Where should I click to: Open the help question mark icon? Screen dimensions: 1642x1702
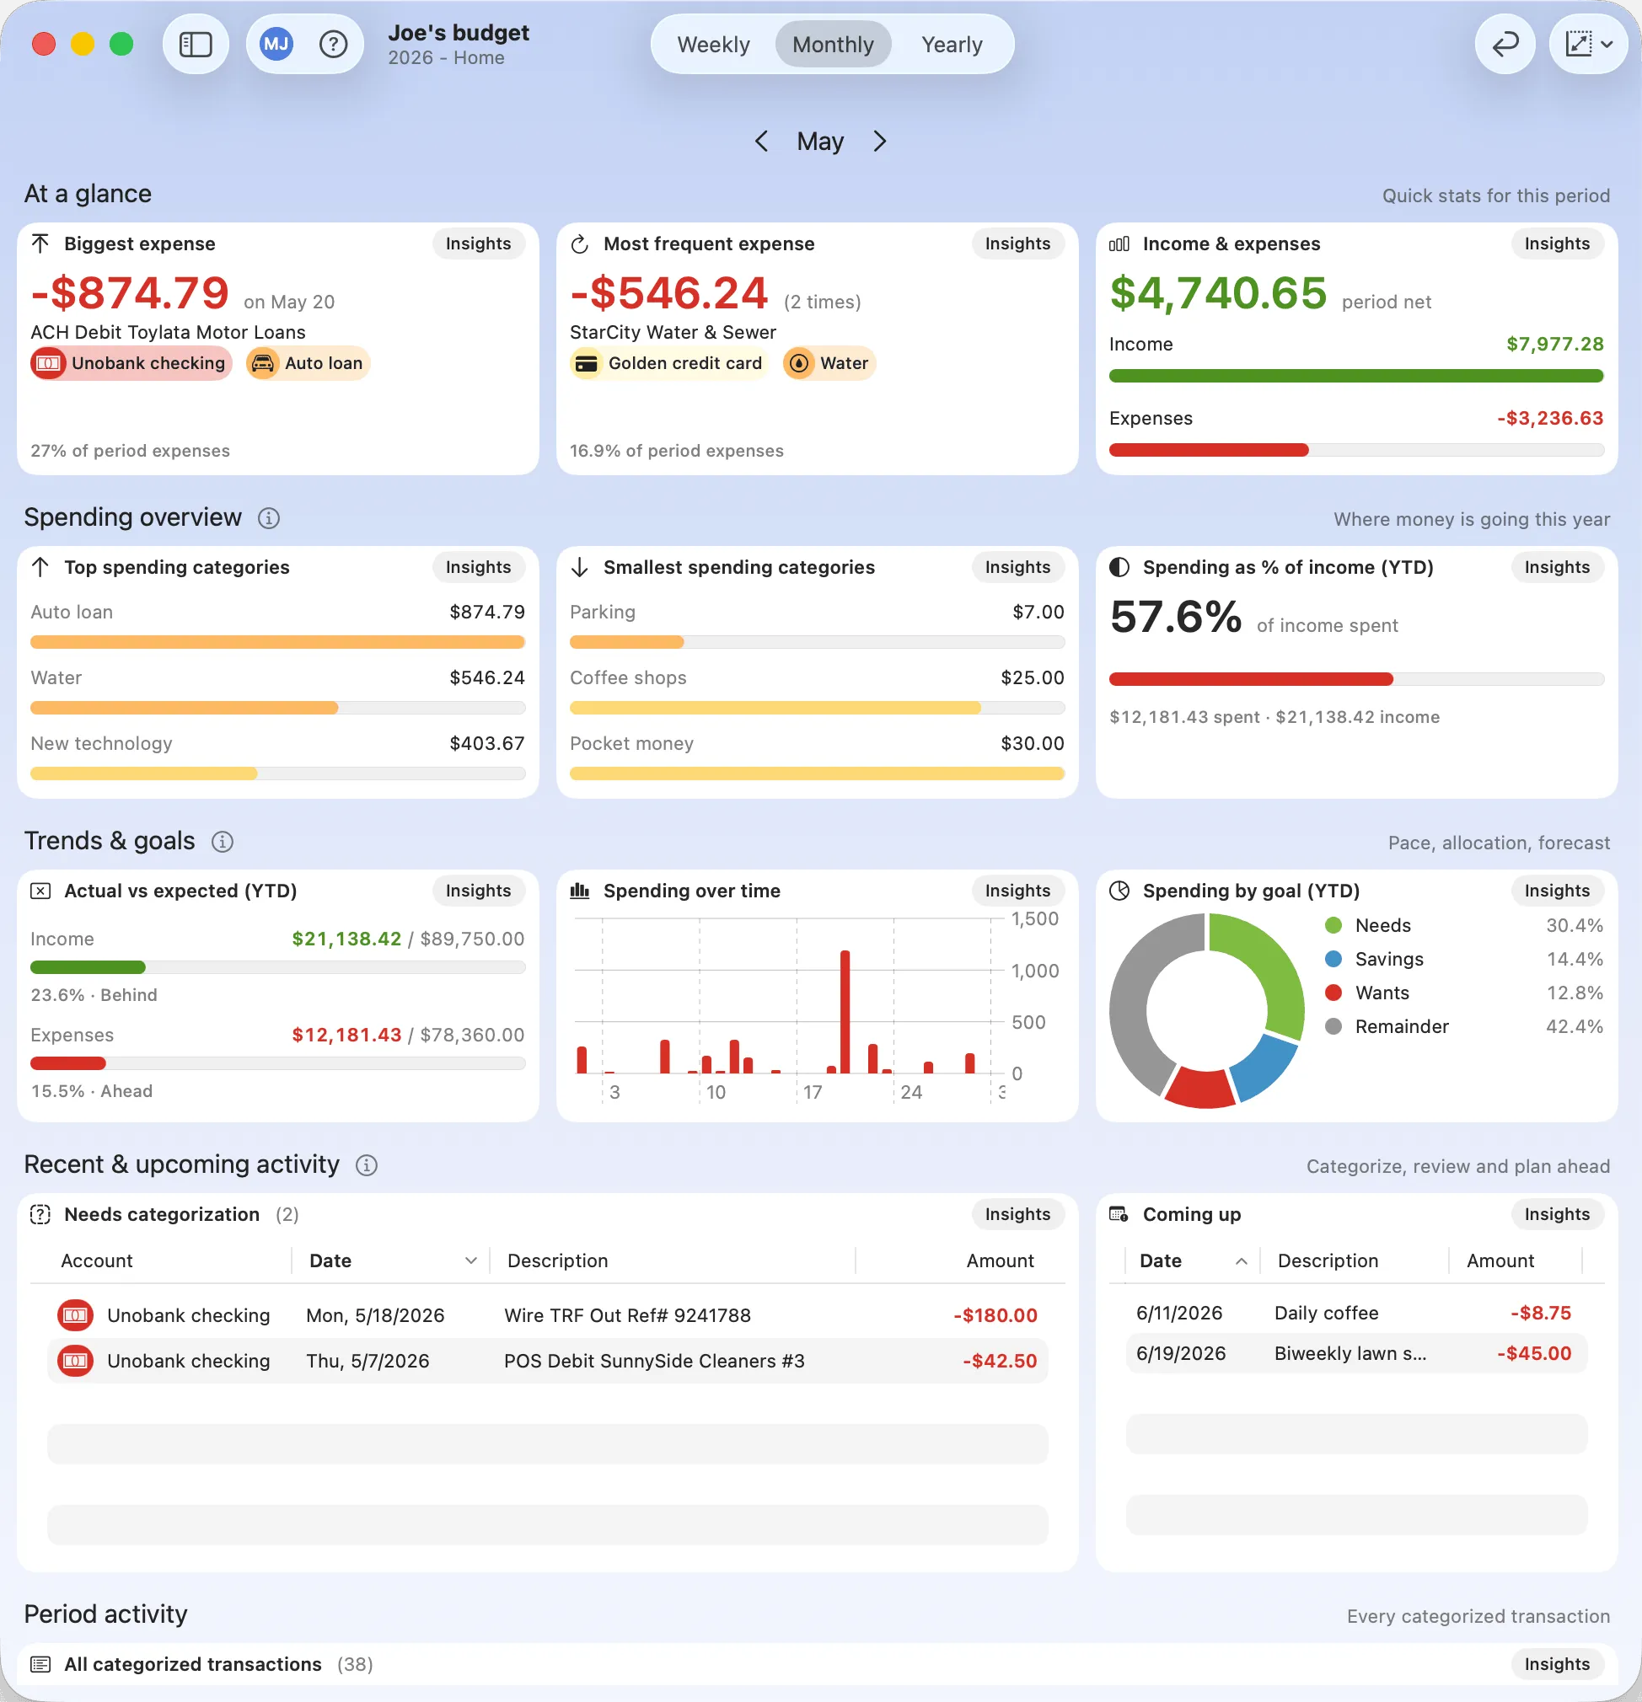(334, 45)
